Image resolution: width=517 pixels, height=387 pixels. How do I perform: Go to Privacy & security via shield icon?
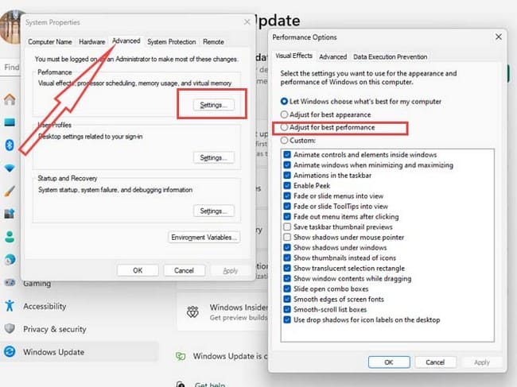click(10, 329)
